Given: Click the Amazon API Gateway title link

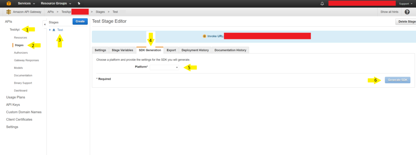Looking at the screenshot, I should coord(27,12).
